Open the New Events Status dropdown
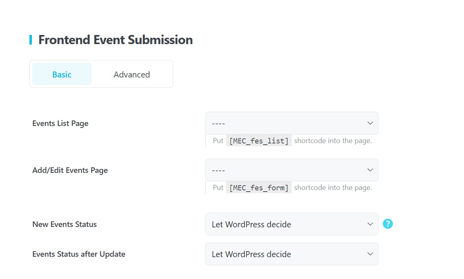Screen dimensions: 464x279 tap(291, 224)
